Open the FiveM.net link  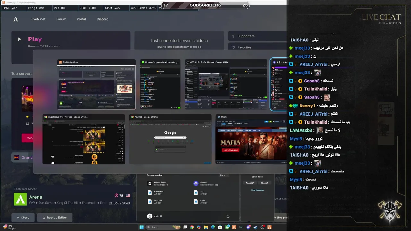pyautogui.click(x=38, y=19)
